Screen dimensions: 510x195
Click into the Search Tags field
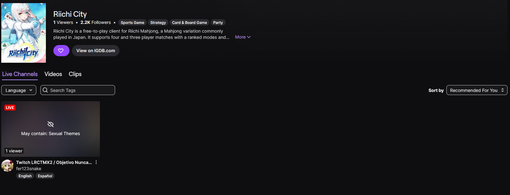78,90
